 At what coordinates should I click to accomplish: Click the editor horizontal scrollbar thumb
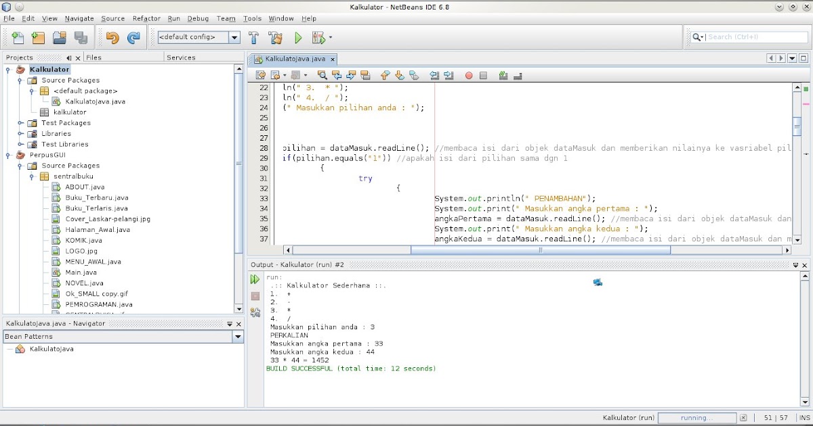pyautogui.click(x=541, y=250)
